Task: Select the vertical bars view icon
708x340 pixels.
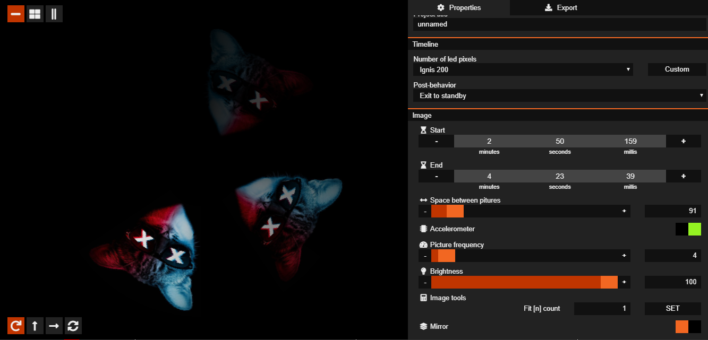Action: [54, 14]
